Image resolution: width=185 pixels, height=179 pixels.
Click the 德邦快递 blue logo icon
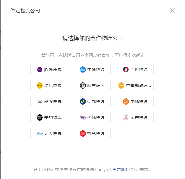(83, 101)
